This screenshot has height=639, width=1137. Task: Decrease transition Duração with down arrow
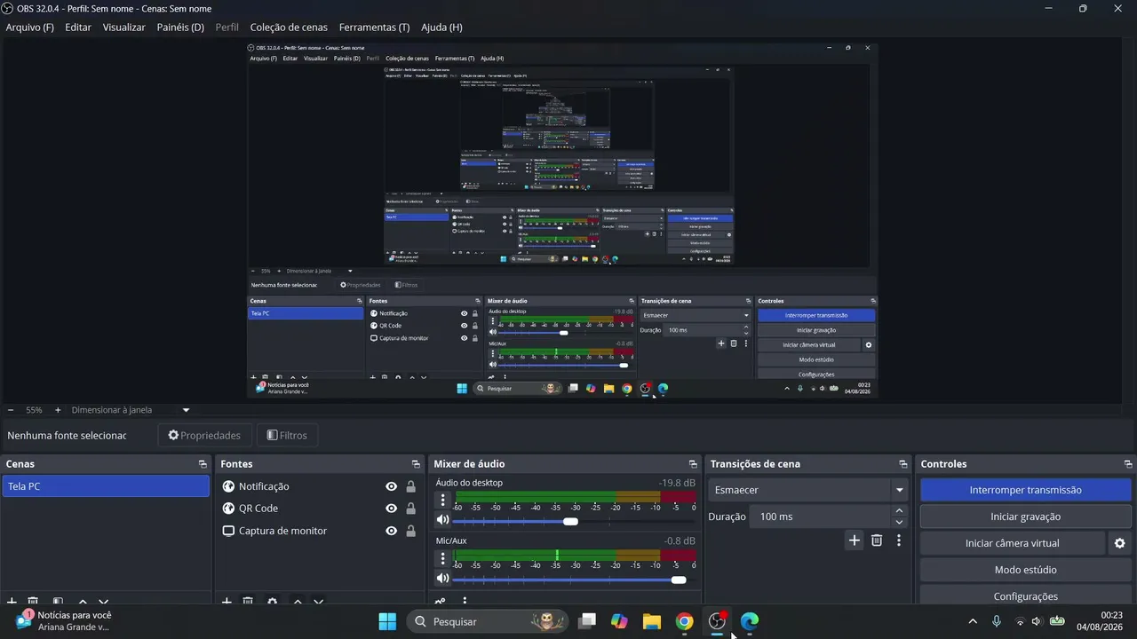pos(899,522)
